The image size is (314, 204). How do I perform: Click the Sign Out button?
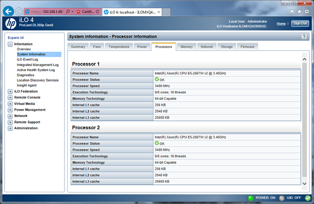pos(300,23)
